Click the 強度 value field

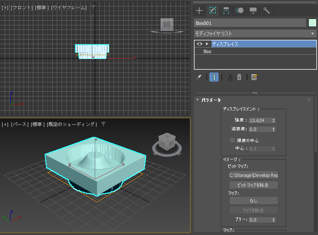[x=260, y=120]
